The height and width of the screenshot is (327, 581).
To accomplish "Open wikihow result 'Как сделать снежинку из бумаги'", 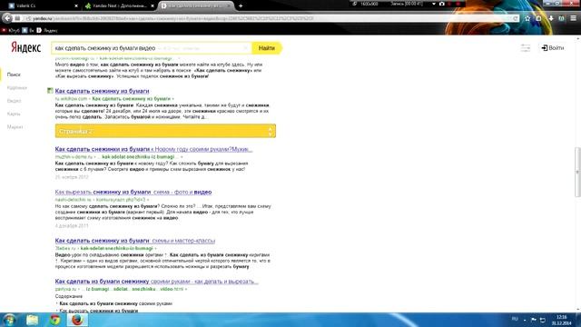I will click(x=102, y=91).
